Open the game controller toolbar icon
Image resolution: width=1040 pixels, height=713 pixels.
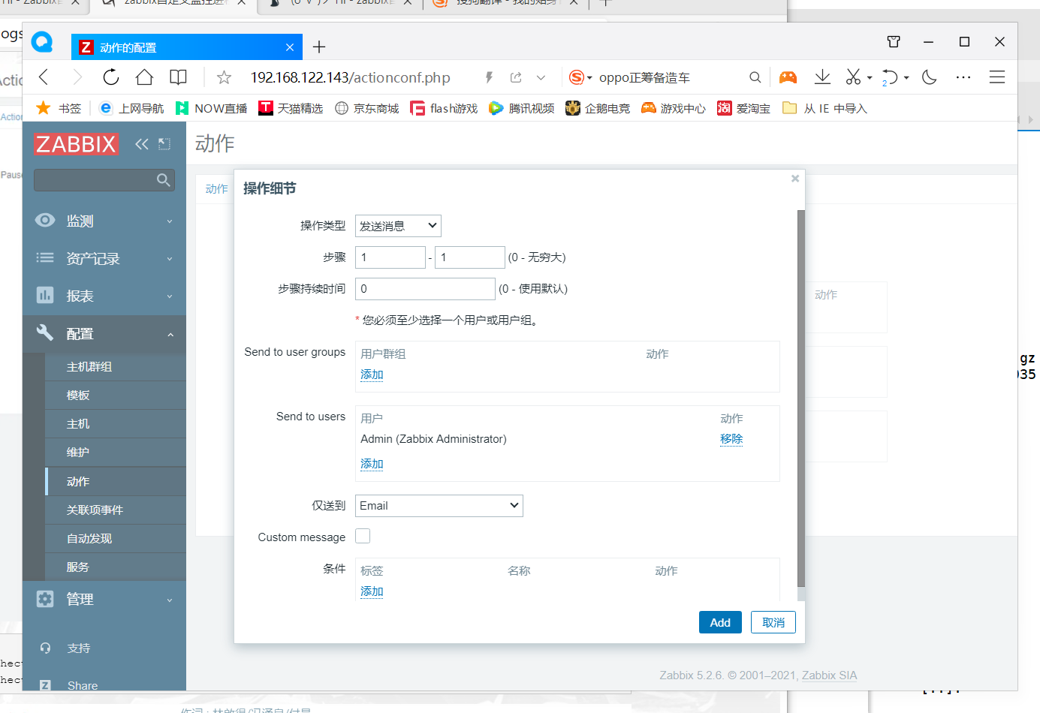(x=788, y=77)
